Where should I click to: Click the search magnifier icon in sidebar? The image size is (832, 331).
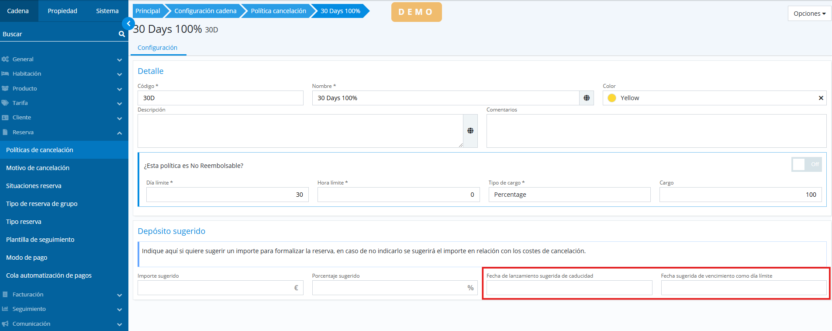[121, 34]
